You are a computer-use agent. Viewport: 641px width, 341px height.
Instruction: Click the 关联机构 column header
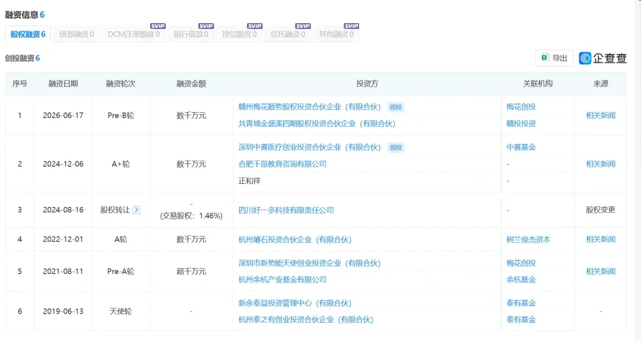(x=538, y=84)
